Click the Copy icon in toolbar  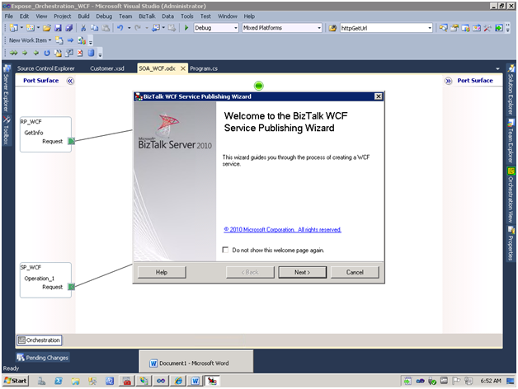pos(95,28)
